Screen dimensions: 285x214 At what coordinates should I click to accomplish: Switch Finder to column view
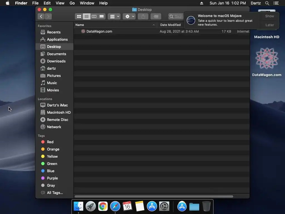click(x=94, y=16)
